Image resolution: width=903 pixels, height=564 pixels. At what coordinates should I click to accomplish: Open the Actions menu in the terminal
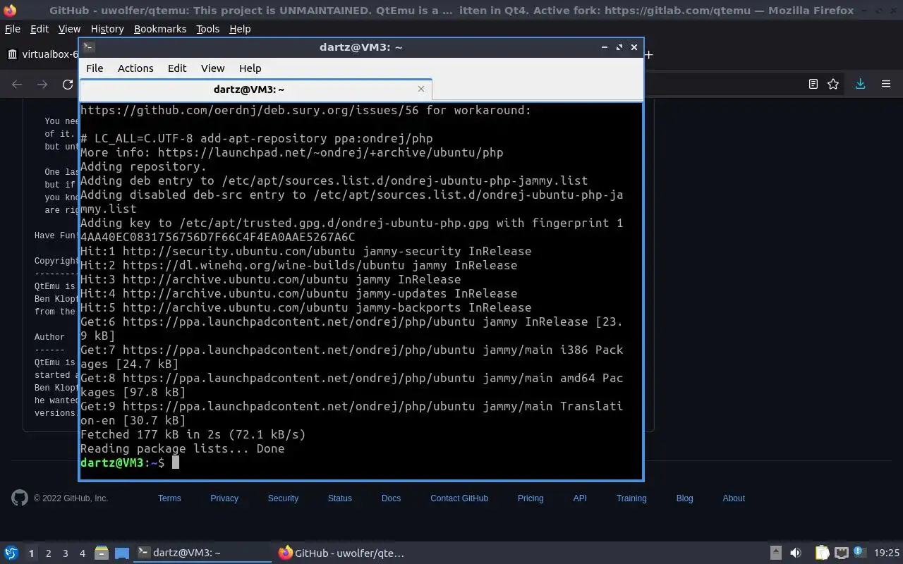click(x=135, y=68)
